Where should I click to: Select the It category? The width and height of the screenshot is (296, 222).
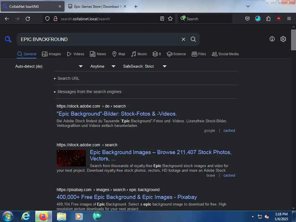coord(157,54)
